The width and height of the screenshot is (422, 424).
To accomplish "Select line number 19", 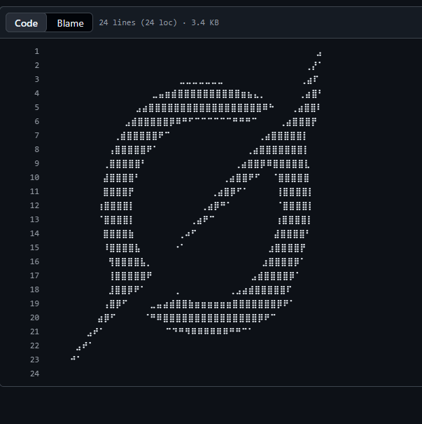I will point(35,303).
